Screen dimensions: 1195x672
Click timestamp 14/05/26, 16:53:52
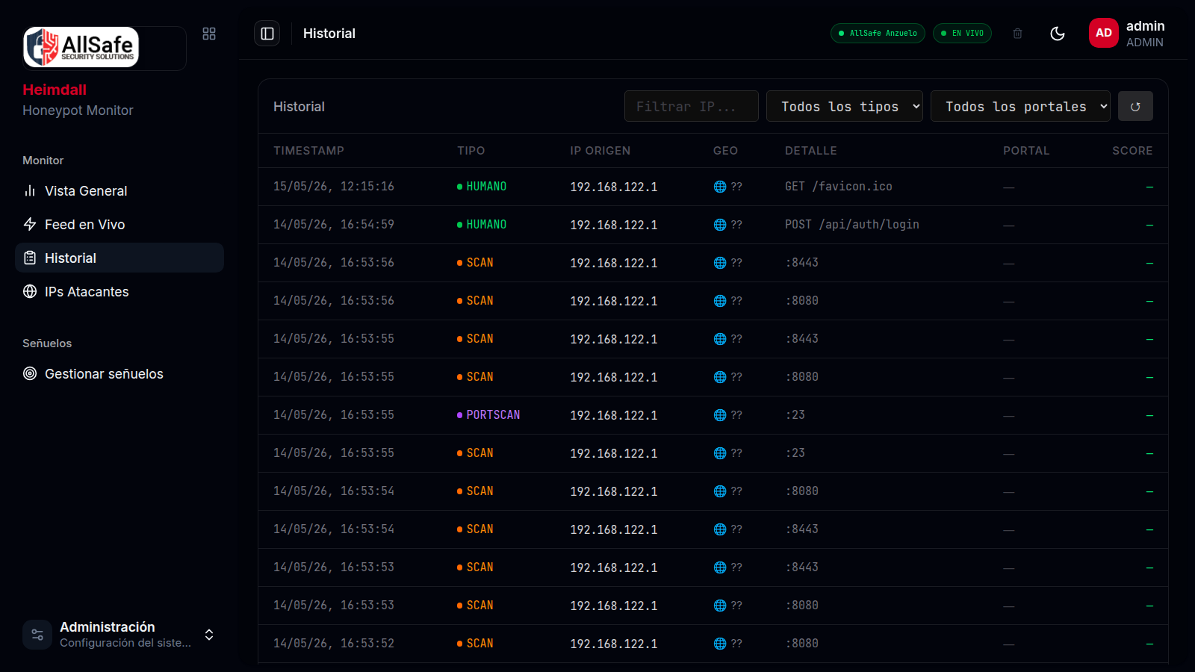tap(333, 644)
